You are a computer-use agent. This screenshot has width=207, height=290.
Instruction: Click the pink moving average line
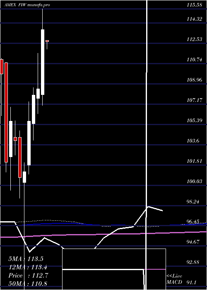tap(103, 234)
